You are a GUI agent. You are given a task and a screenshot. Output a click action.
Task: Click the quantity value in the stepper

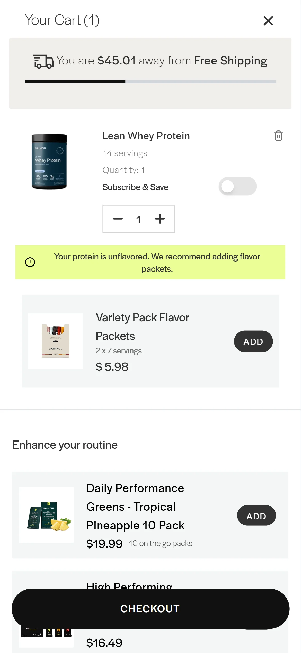pos(138,219)
